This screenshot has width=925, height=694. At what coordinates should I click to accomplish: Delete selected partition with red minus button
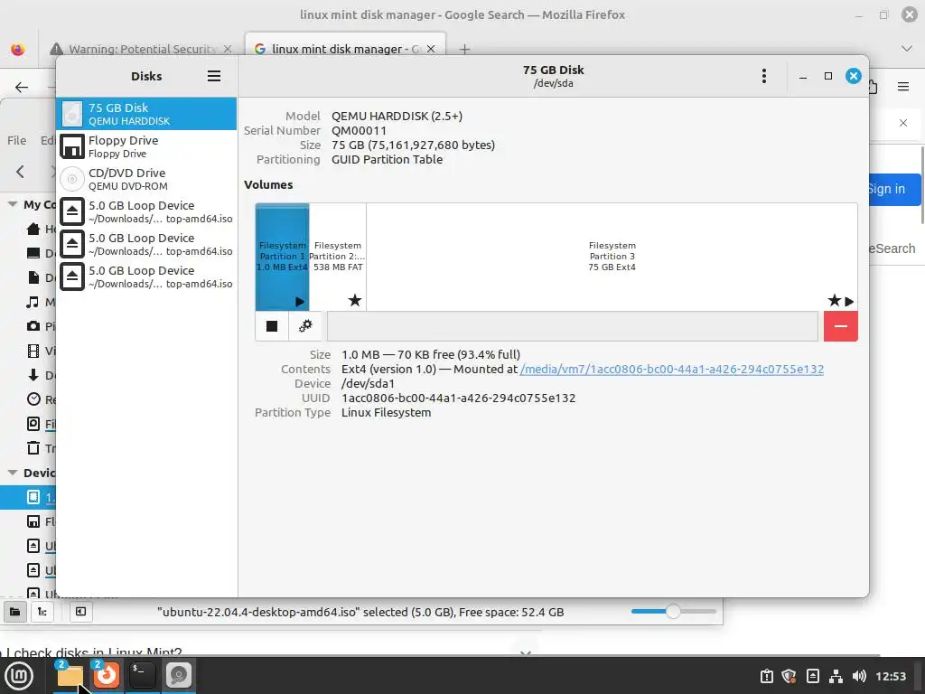(841, 326)
